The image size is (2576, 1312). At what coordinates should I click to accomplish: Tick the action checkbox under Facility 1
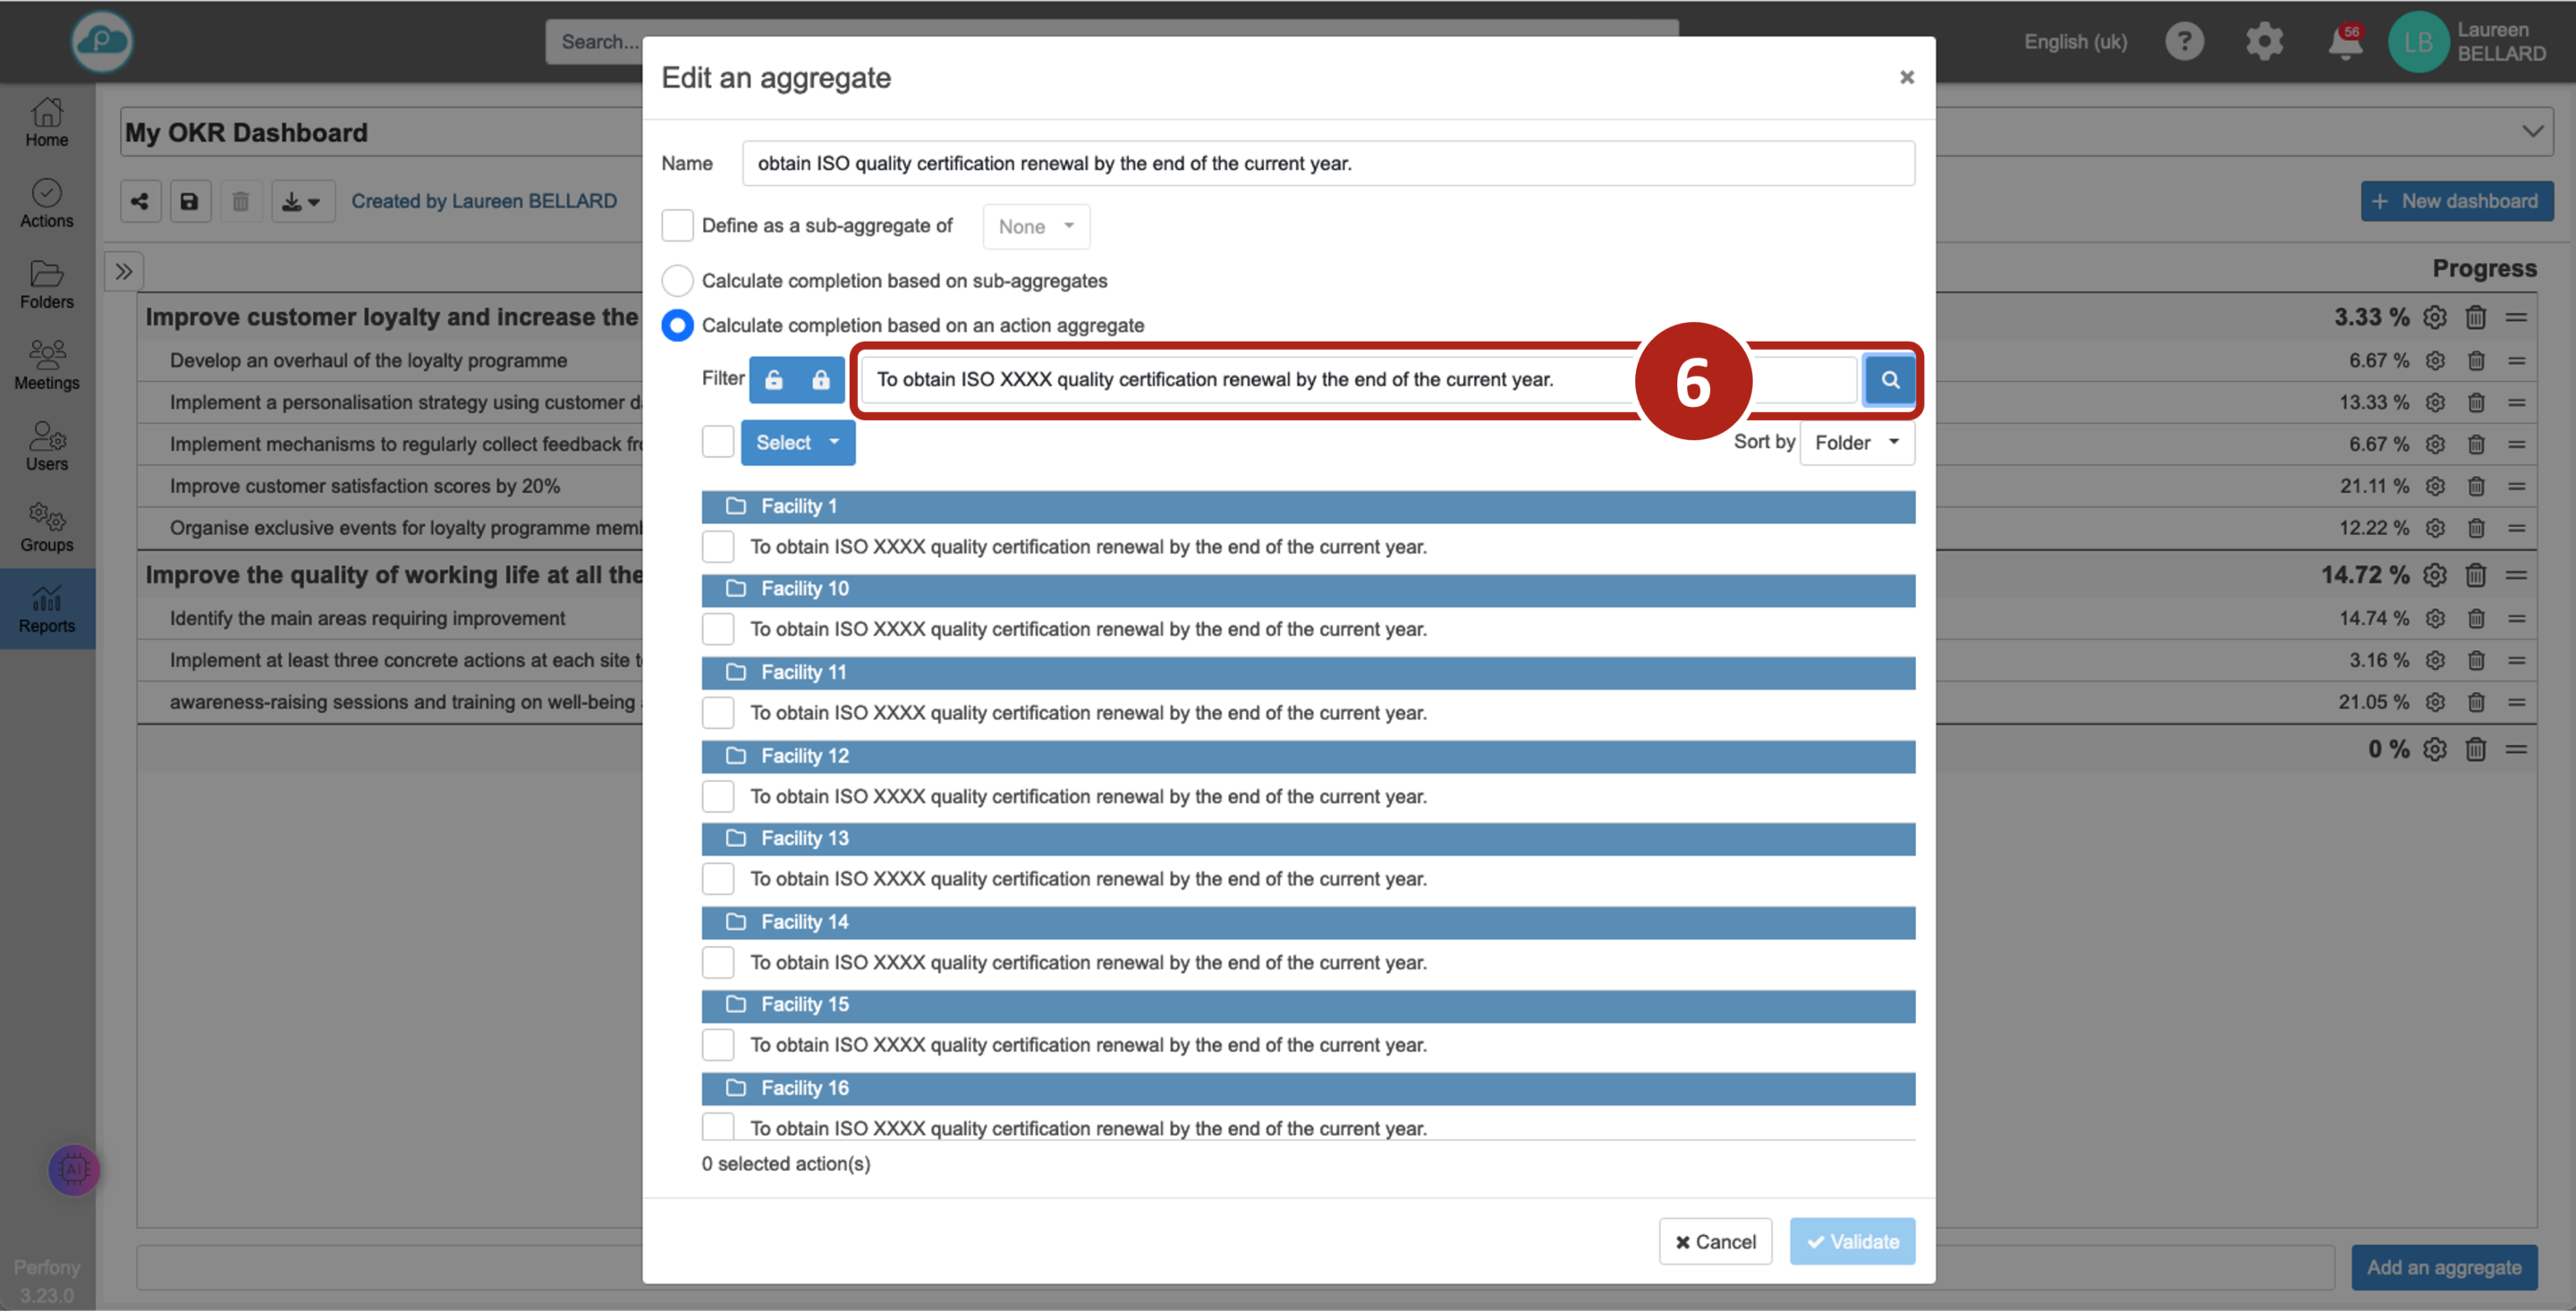pos(717,547)
